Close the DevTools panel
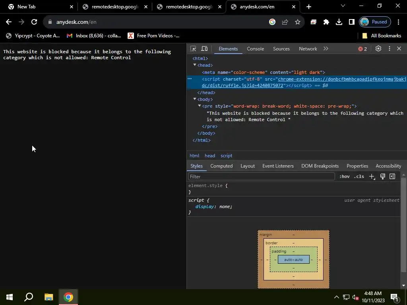Screen dimensions: 407x305 pos(399,48)
